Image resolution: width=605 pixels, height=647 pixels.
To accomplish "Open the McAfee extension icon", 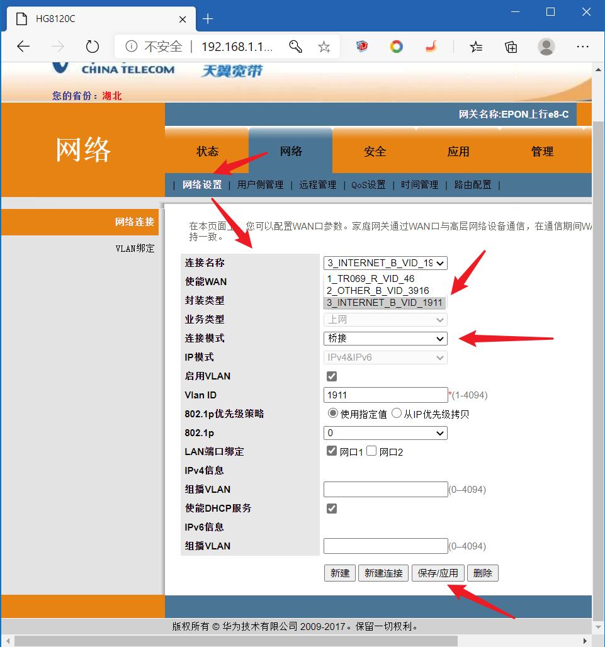I will pyautogui.click(x=361, y=46).
